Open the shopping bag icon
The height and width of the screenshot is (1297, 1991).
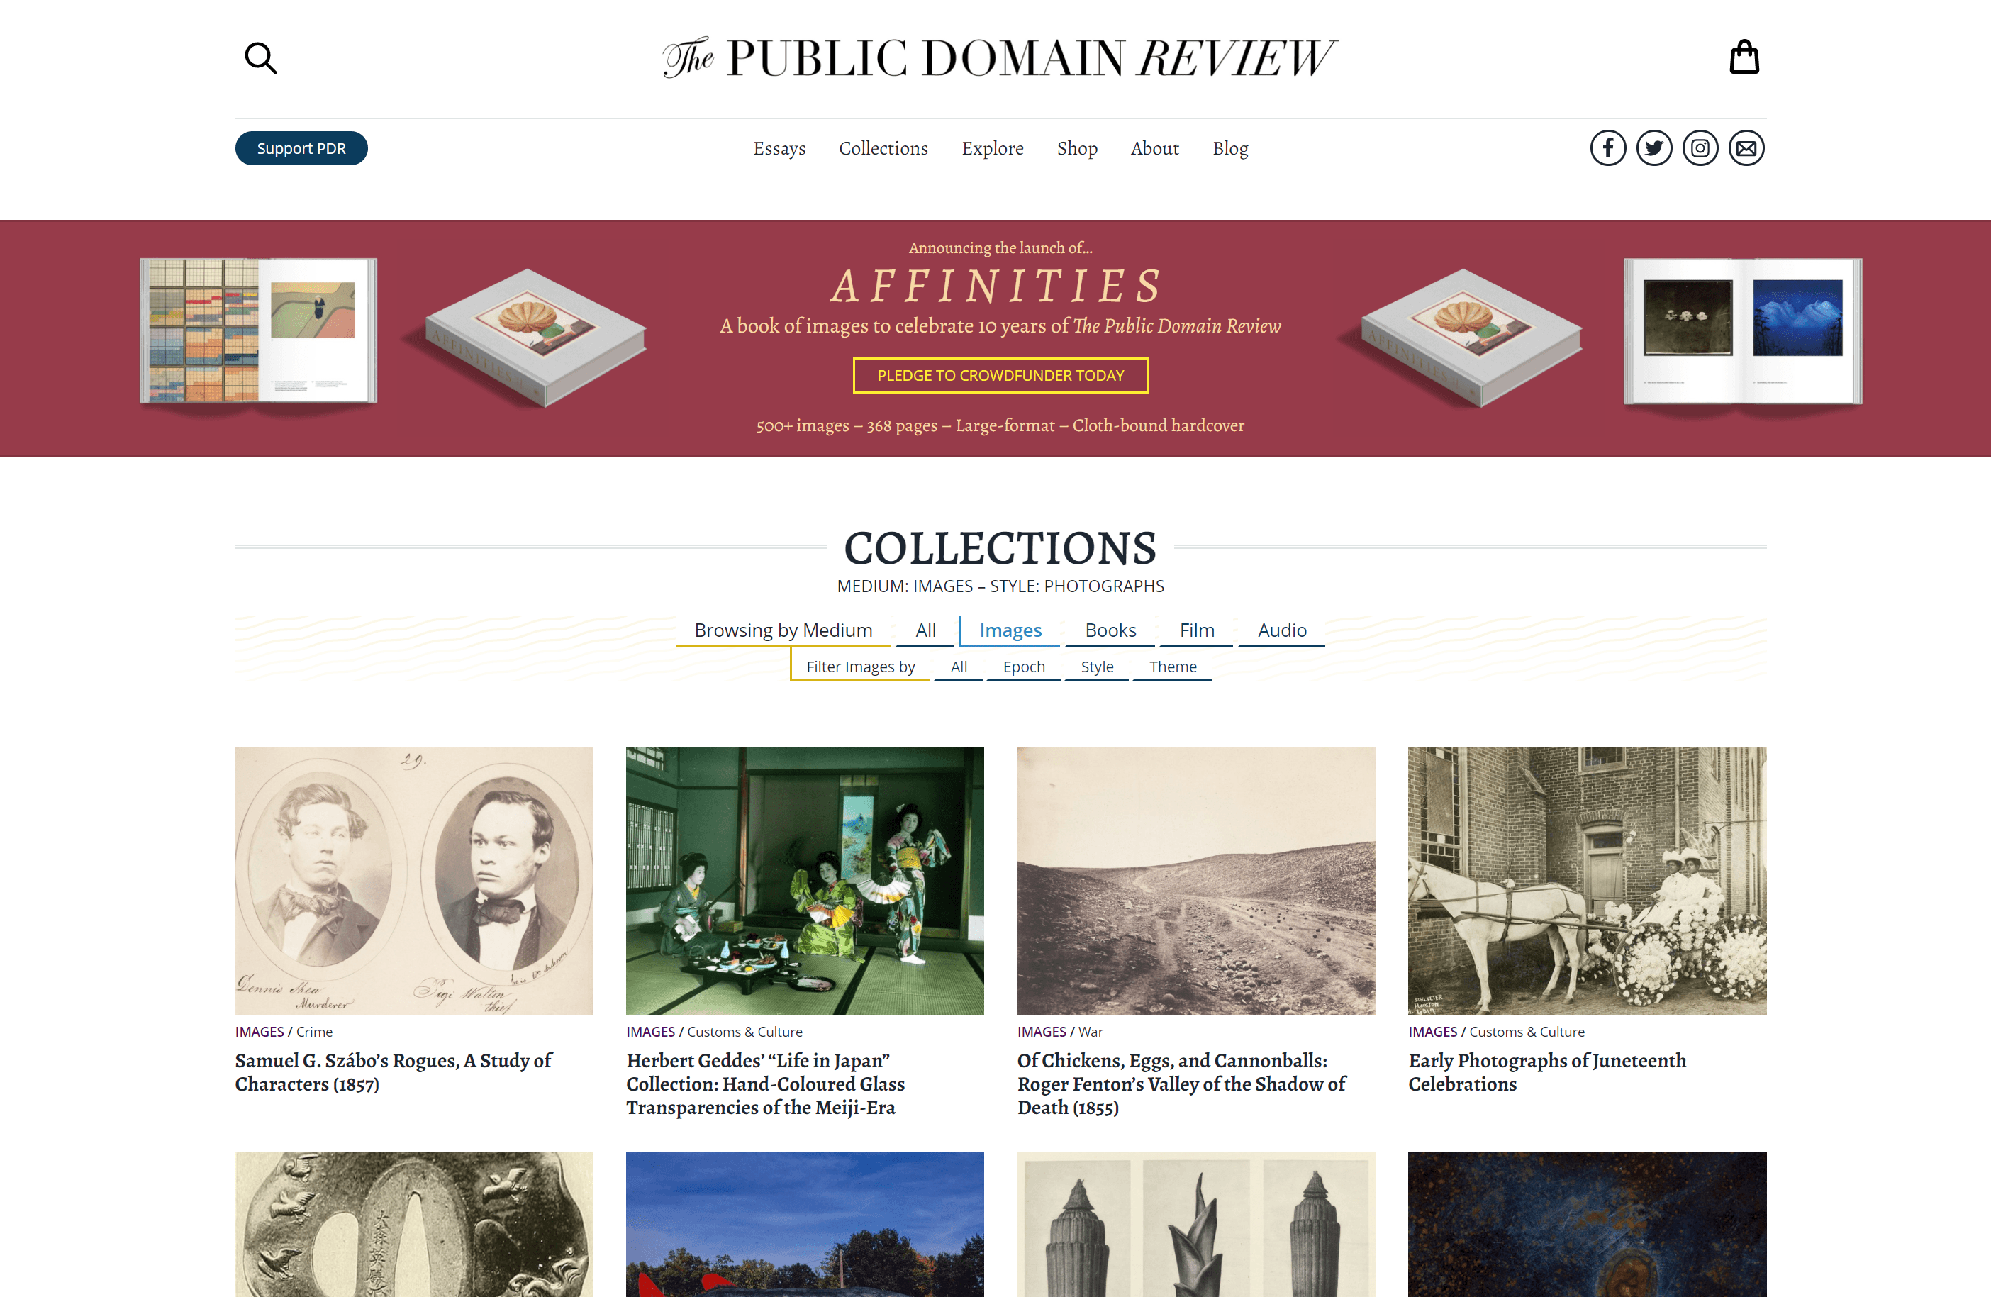tap(1744, 57)
